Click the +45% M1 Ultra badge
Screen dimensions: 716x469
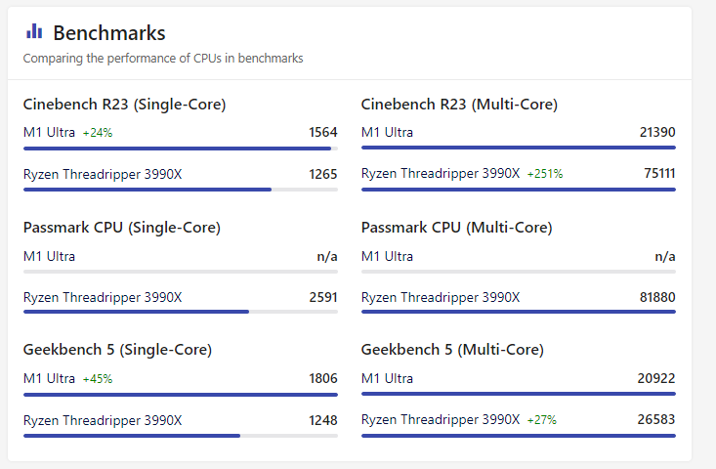99,379
